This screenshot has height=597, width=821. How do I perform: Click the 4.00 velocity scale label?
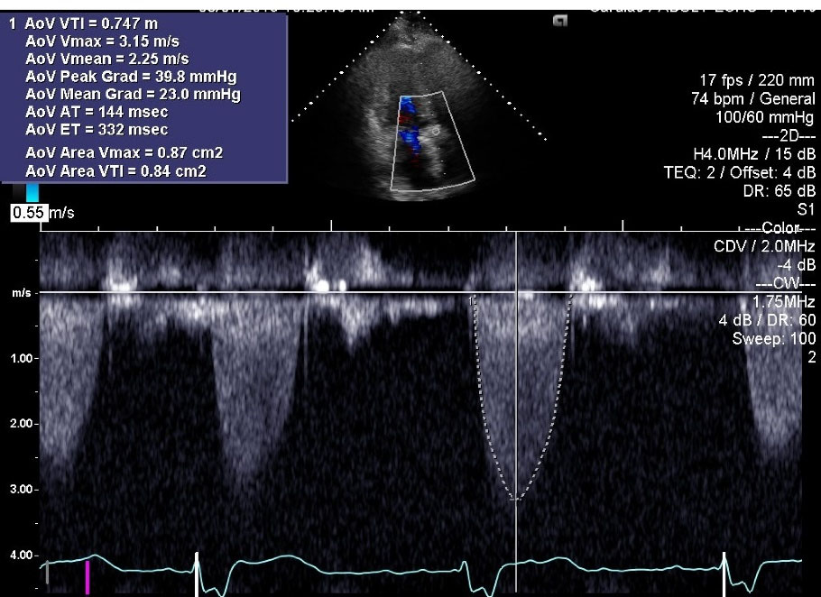pos(19,556)
